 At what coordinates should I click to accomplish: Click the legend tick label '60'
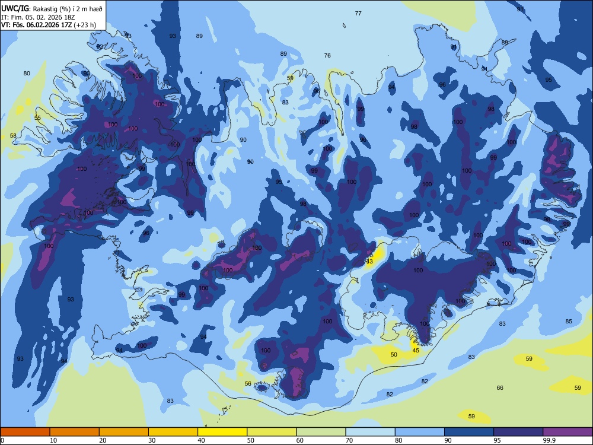(x=300, y=440)
